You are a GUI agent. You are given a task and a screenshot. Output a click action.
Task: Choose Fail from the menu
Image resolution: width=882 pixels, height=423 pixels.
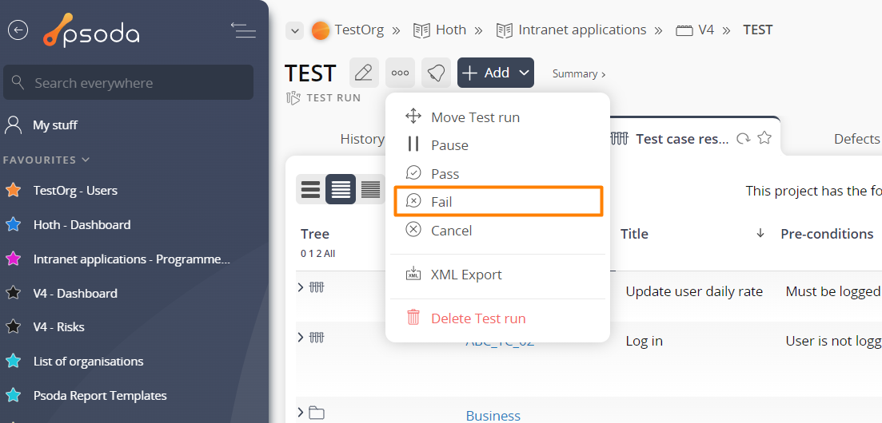(x=498, y=201)
